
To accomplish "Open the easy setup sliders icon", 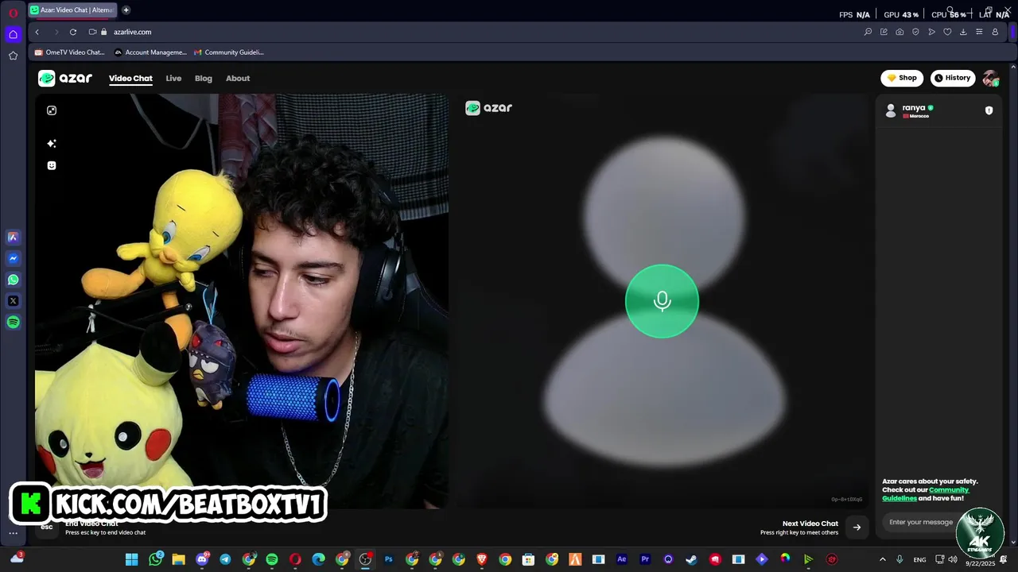I will pos(979,32).
